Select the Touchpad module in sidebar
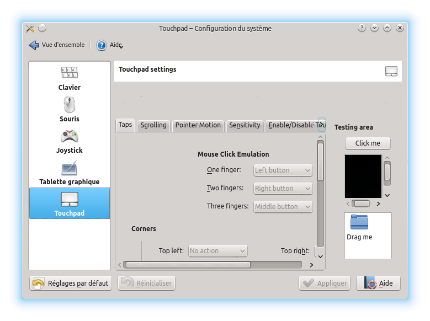The height and width of the screenshot is (321, 430). point(70,204)
